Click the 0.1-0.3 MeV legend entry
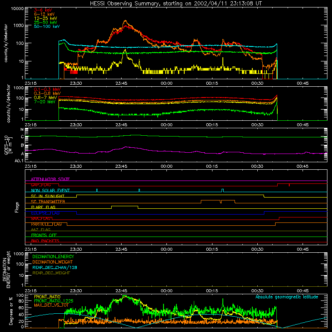 coord(47,89)
